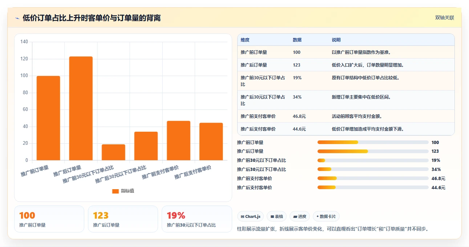Click the lightning icon beside the title
The width and height of the screenshot is (469, 247).
pyautogui.click(x=17, y=18)
